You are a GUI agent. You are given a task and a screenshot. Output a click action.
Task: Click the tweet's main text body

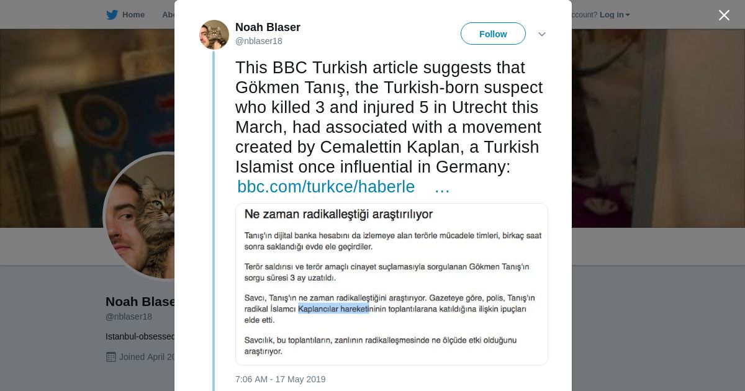pyautogui.click(x=388, y=117)
